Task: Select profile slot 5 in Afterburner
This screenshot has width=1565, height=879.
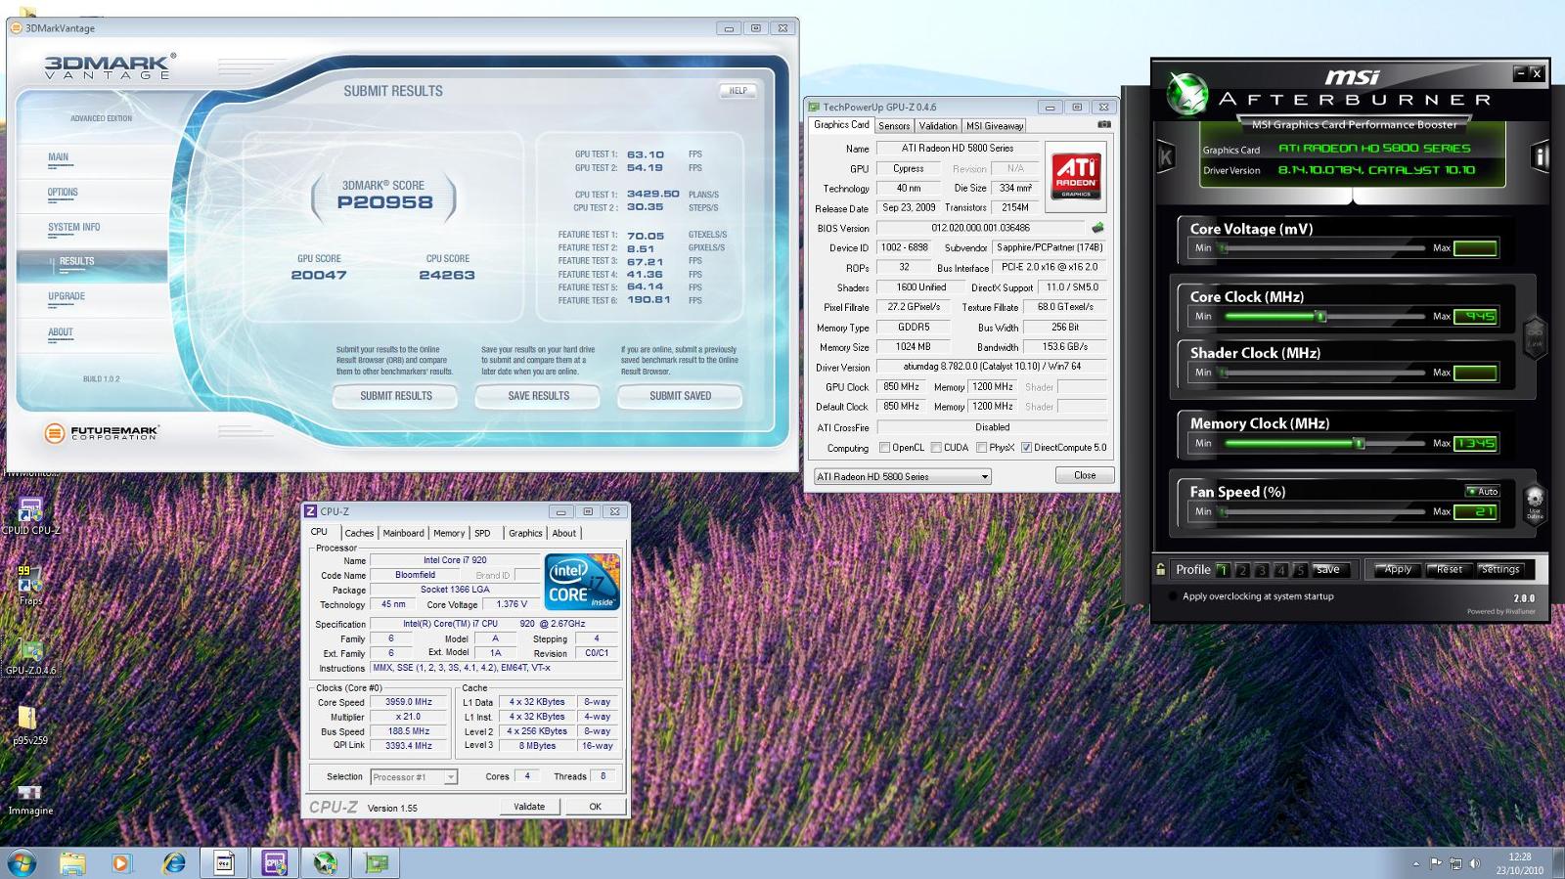Action: [x=1300, y=569]
